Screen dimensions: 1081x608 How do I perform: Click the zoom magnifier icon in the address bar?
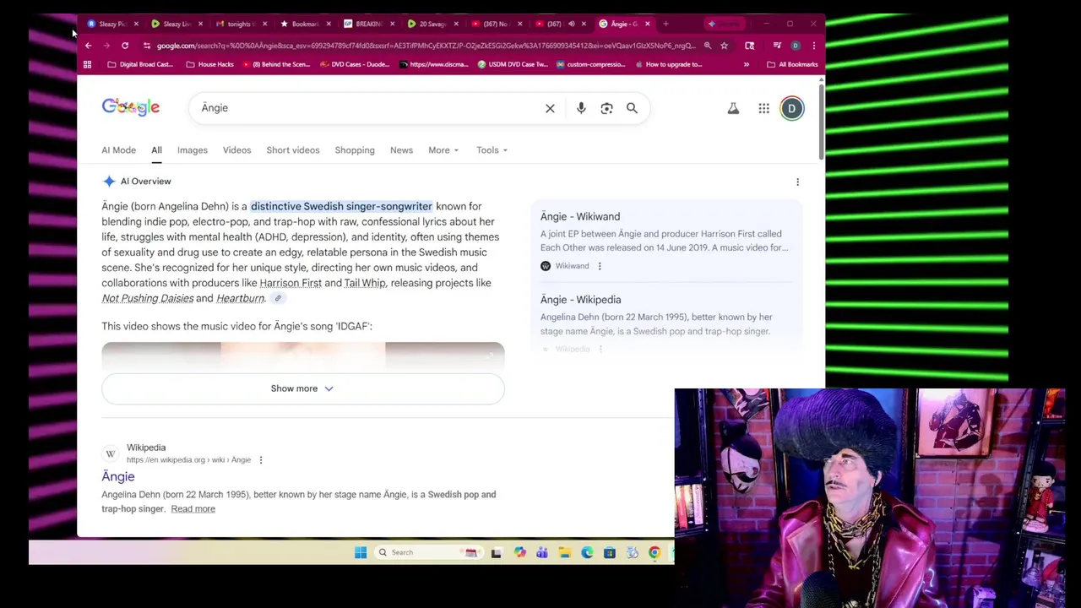[708, 46]
